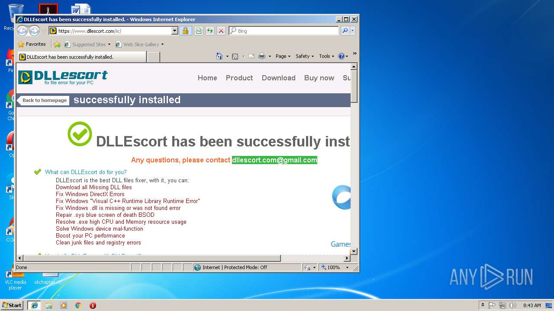The image size is (554, 311).
Task: Expand the address bar history dropdown
Action: click(175, 31)
